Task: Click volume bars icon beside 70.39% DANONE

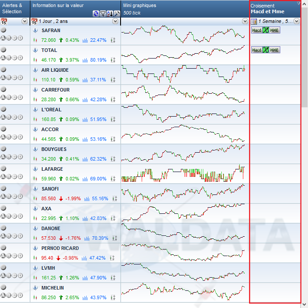Action: coord(87,238)
